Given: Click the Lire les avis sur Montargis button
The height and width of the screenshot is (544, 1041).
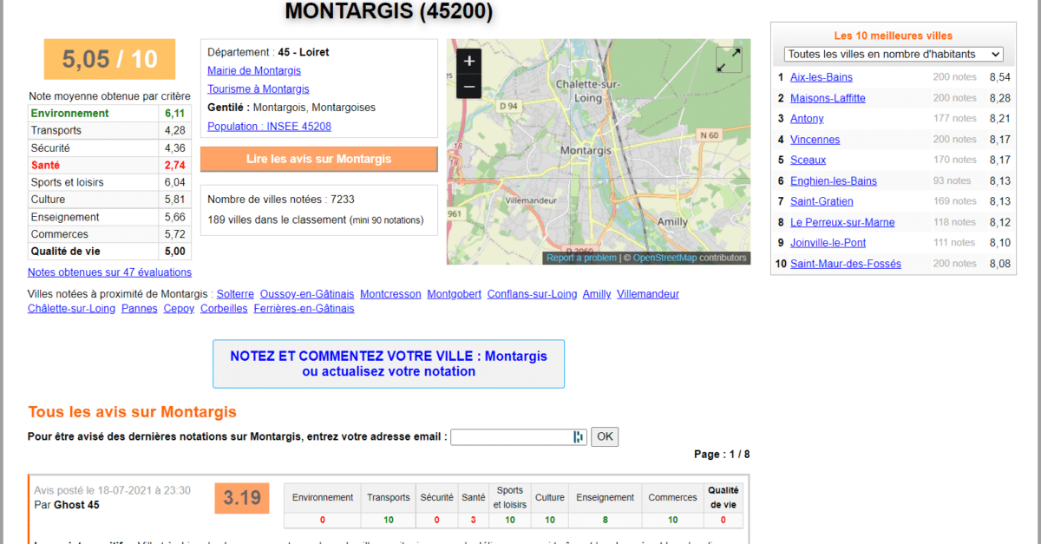Looking at the screenshot, I should click(x=318, y=159).
